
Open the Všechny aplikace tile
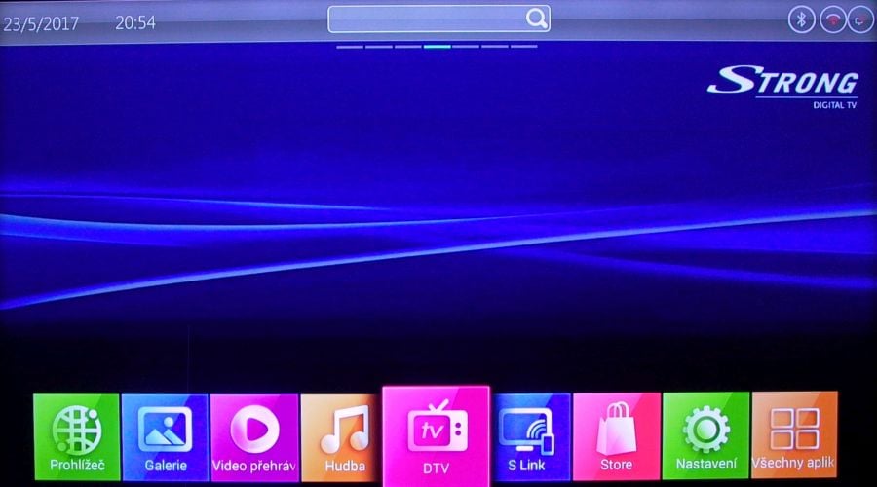pos(794,435)
